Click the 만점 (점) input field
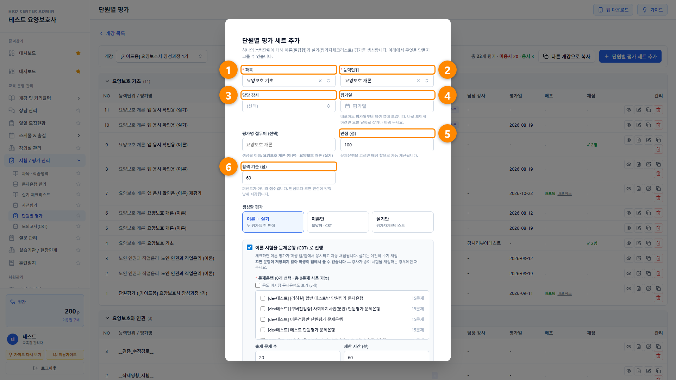Viewport: 676px width, 380px height. tap(387, 145)
